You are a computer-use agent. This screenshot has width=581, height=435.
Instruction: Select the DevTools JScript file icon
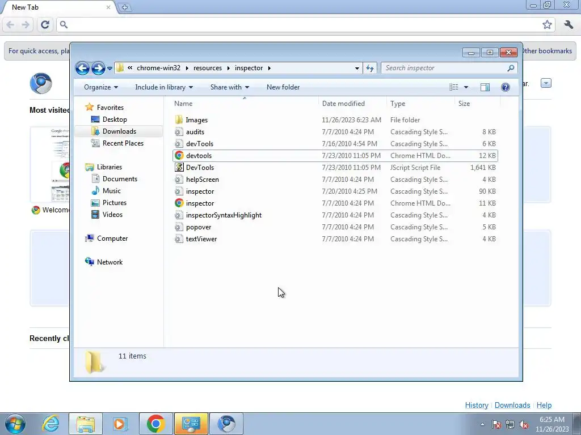tap(179, 167)
